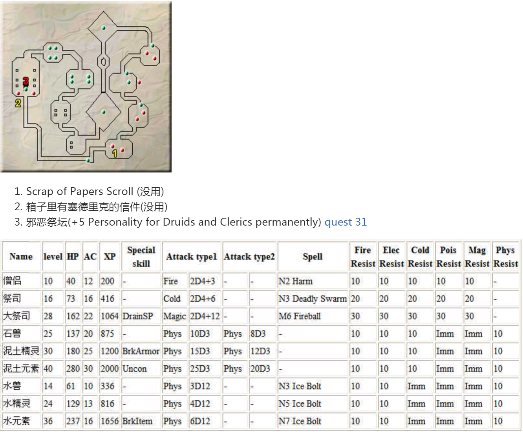Select the monster name '水精灵'
This screenshot has width=523, height=432.
pyautogui.click(x=16, y=403)
